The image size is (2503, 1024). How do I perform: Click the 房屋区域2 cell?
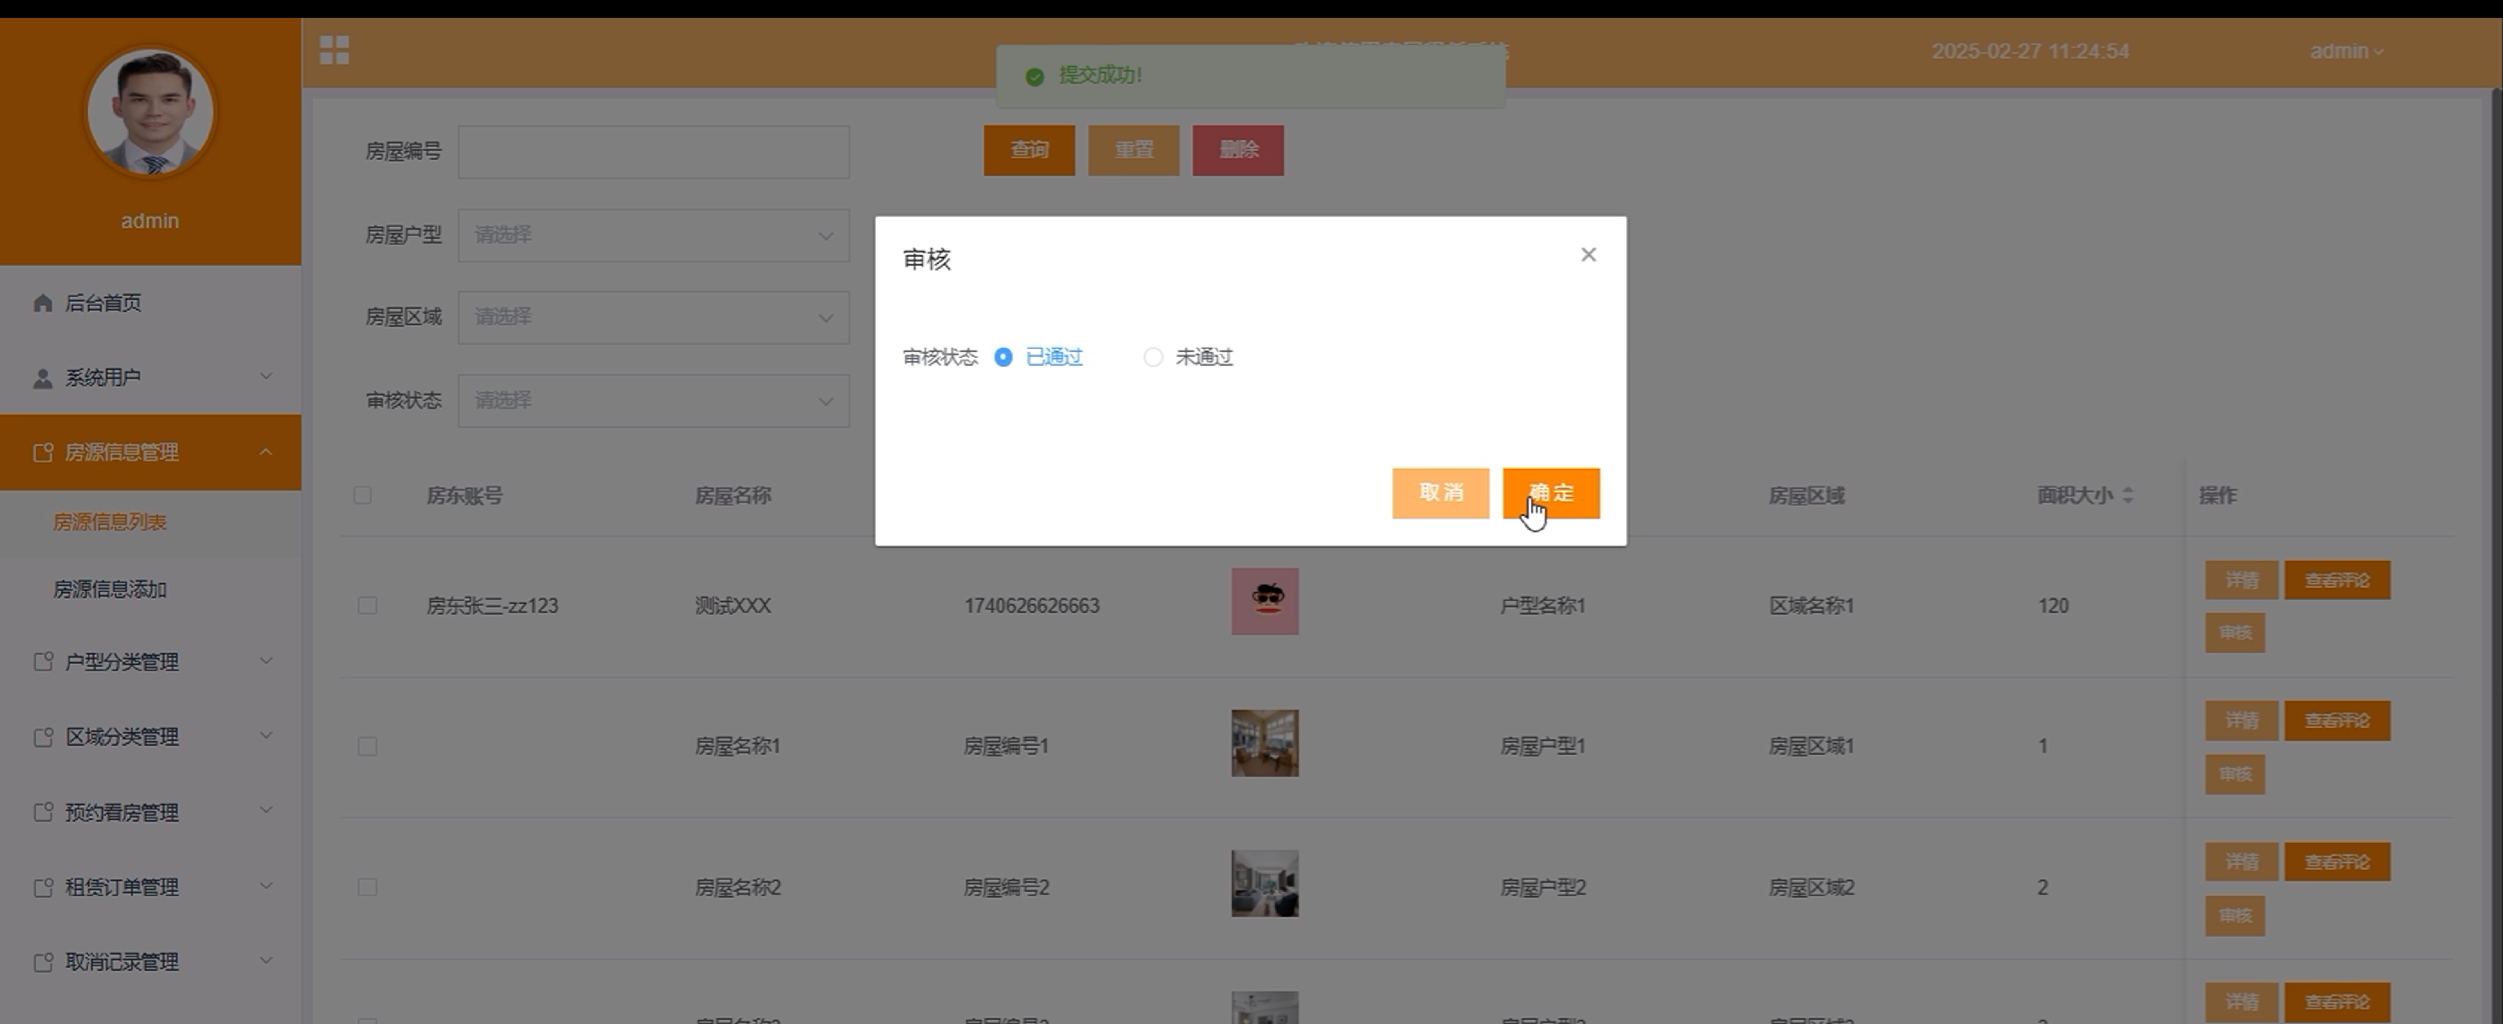[1811, 887]
